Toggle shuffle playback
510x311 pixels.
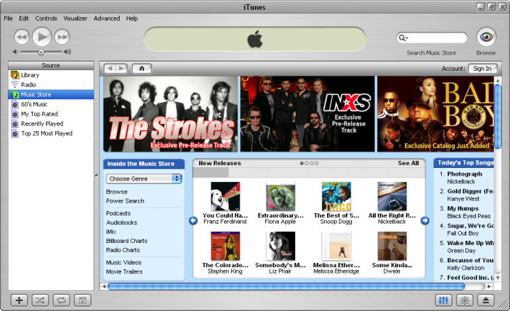pos(40,300)
